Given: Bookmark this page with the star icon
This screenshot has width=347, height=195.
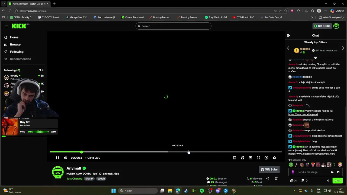Looking at the screenshot, I should pos(285,11).
